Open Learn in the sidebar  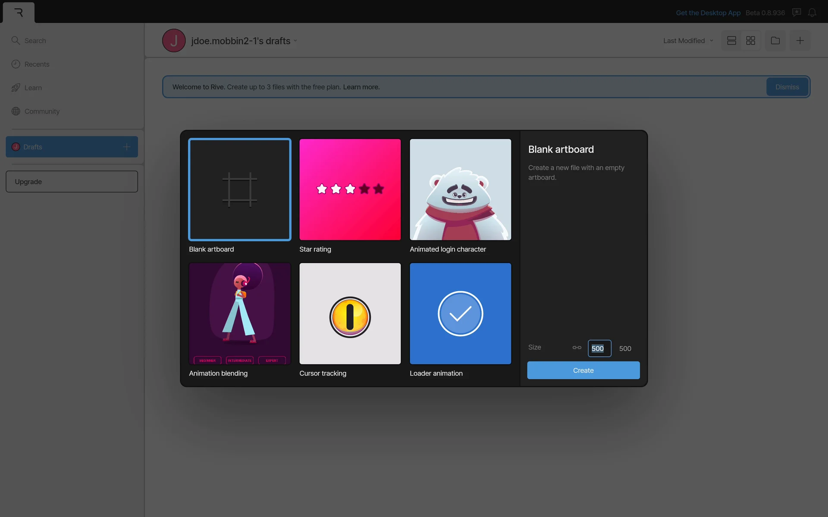coord(33,88)
